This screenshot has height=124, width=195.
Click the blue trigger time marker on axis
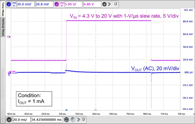66,110
